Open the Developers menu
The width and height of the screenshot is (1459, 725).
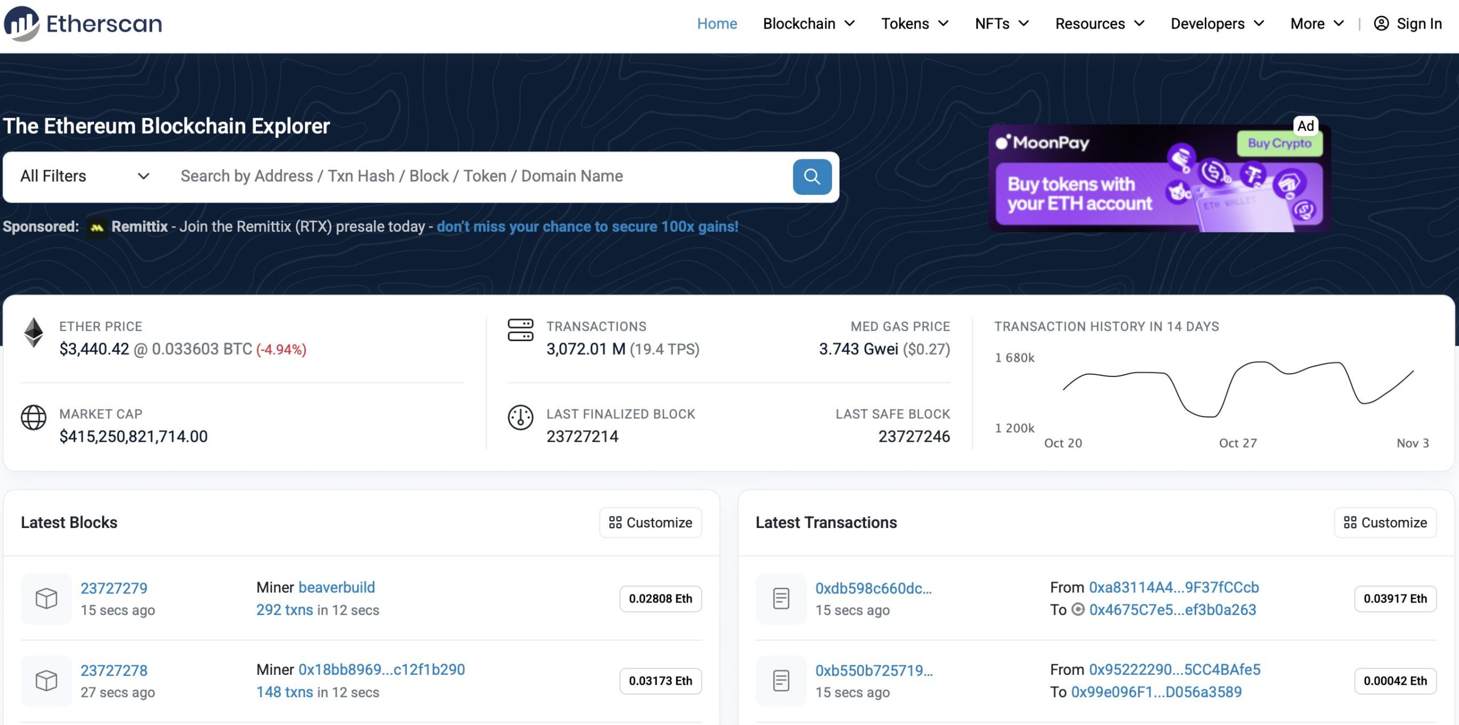tap(1217, 24)
